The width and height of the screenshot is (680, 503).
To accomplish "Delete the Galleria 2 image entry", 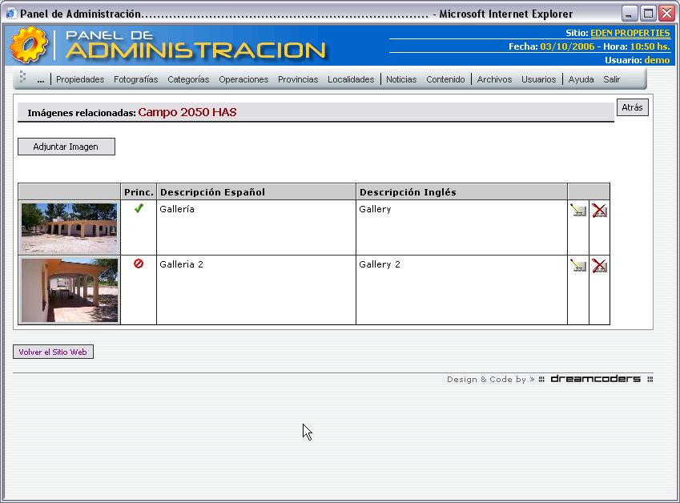I will click(599, 266).
